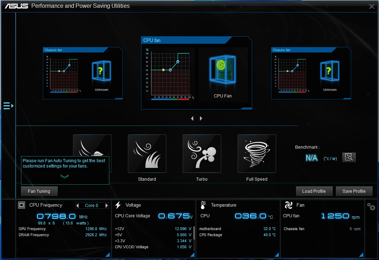The image size is (379, 260).
Task: Click the +12V 12.096 V row
Action: (x=153, y=229)
